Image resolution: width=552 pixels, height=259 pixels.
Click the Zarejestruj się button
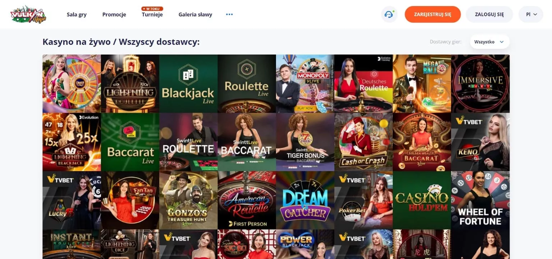tap(433, 15)
